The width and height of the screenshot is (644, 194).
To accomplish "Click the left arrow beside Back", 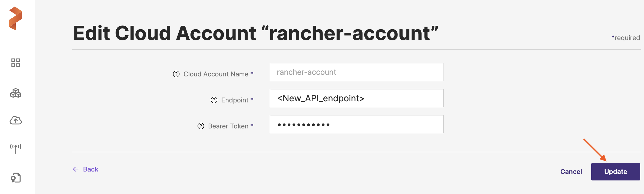I will [x=76, y=169].
